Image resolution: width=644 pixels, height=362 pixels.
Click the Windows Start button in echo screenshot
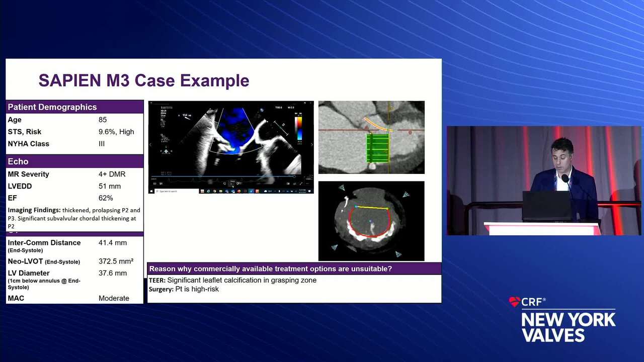(x=151, y=191)
